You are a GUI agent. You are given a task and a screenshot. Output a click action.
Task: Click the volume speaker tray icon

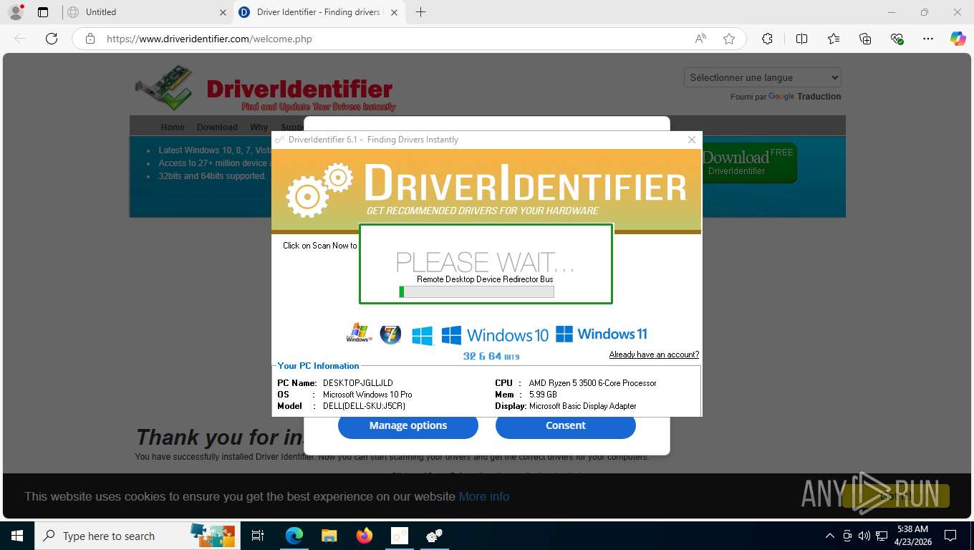tap(864, 536)
